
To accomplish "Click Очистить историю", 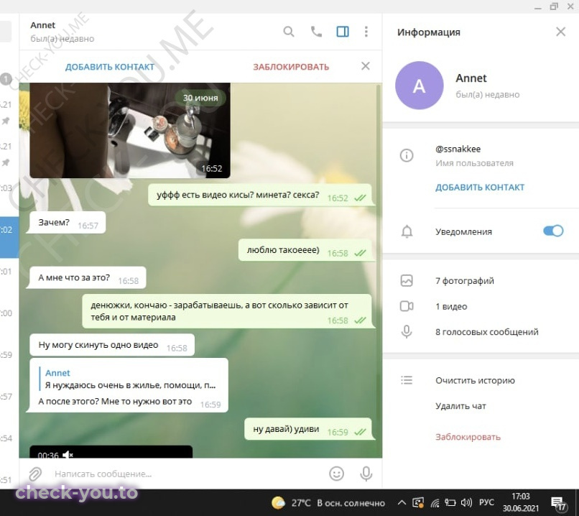I will point(475,380).
